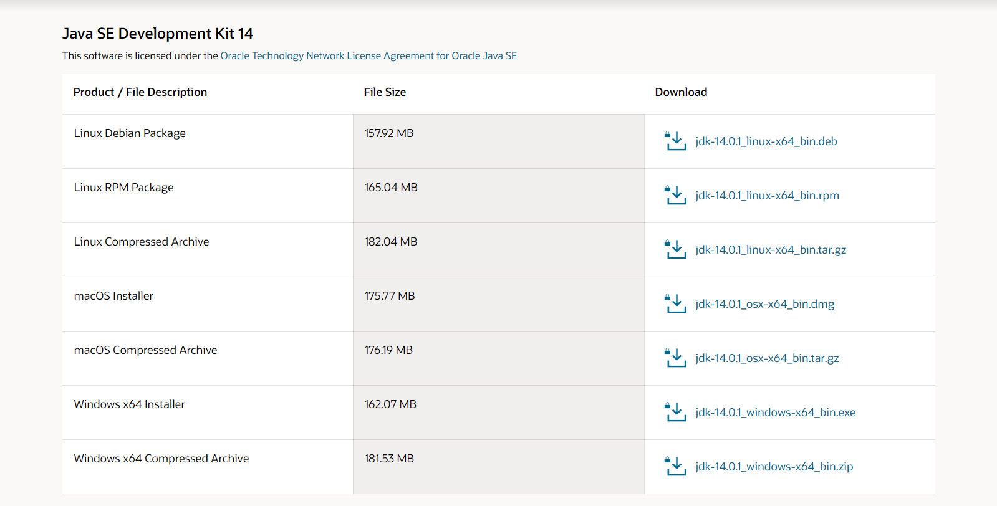Click download icon for Linux Compressed Archive
997x506 pixels.
tap(676, 249)
